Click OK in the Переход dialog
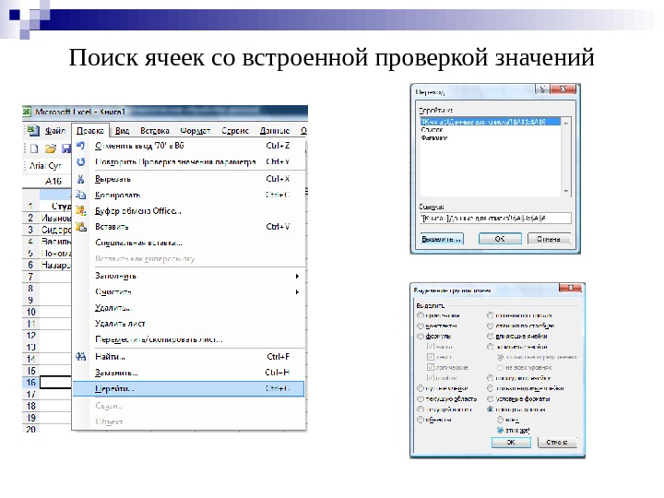The width and height of the screenshot is (664, 498). [500, 239]
